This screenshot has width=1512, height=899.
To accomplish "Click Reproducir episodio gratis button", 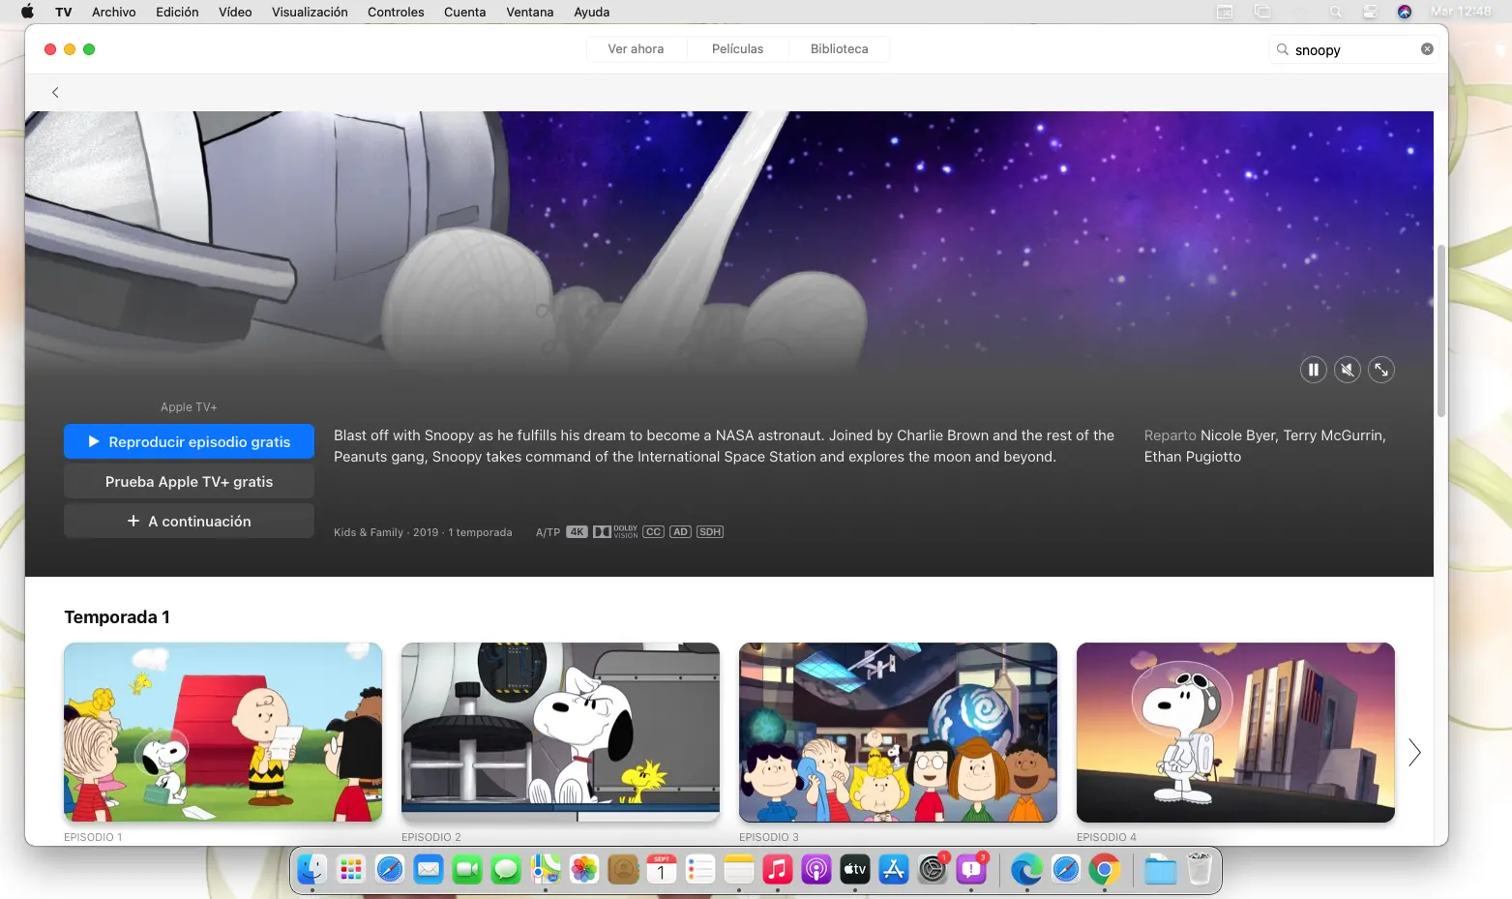I will pyautogui.click(x=189, y=441).
